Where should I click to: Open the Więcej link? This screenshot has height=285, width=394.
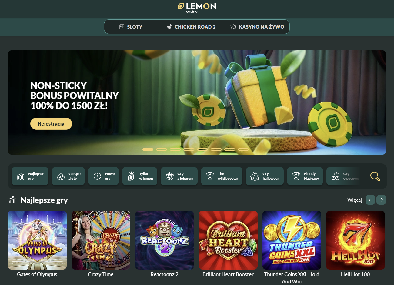(x=355, y=200)
